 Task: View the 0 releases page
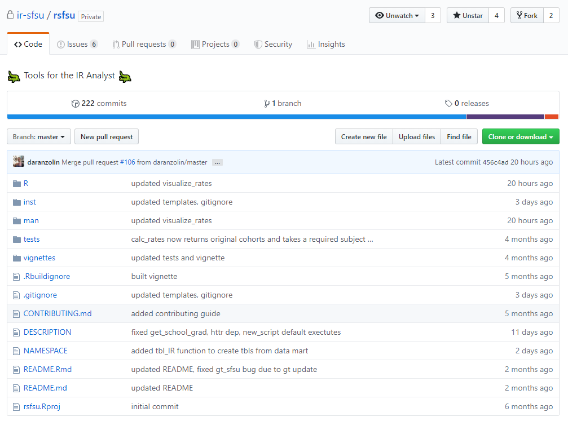click(x=466, y=104)
